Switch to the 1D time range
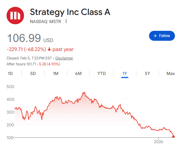 click(x=10, y=73)
